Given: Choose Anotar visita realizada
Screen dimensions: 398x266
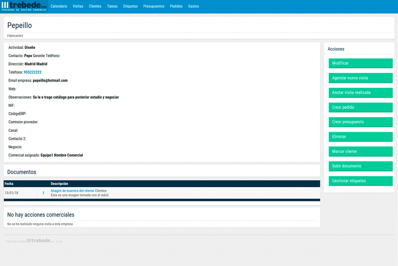Looking at the screenshot, I should pyautogui.click(x=360, y=93).
